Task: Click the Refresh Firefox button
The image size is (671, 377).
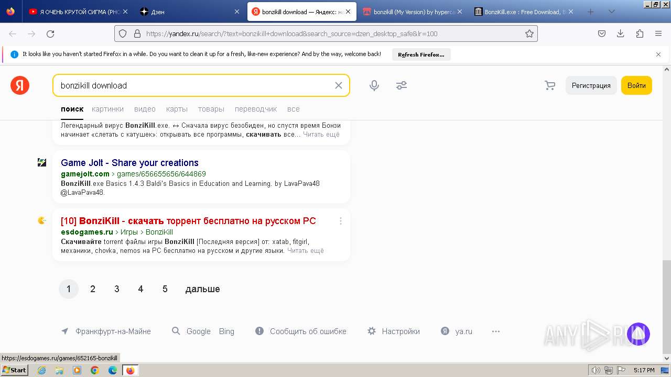Action: (421, 54)
